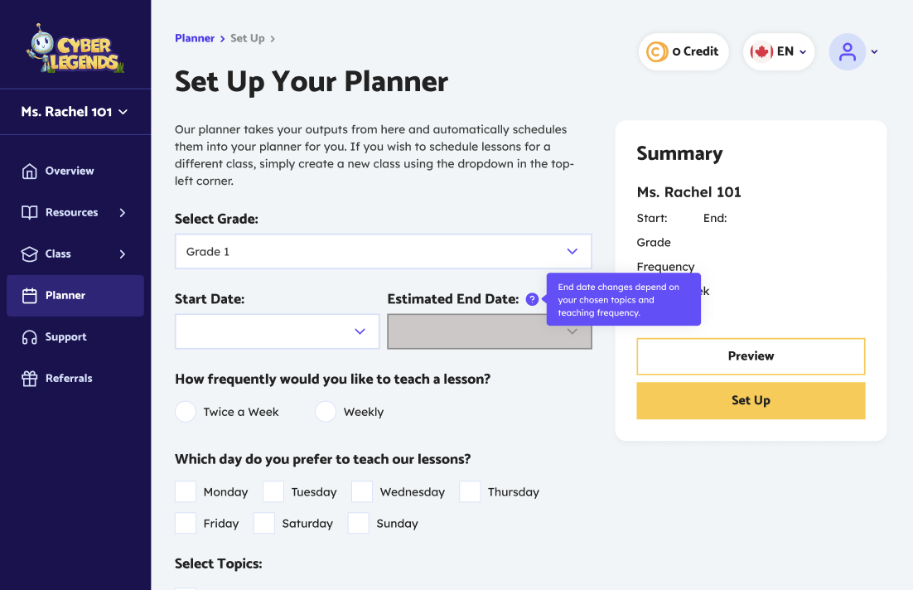Open the Ms. Rachel 101 class dropdown
Viewport: 913px width, 590px height.
[x=75, y=111]
